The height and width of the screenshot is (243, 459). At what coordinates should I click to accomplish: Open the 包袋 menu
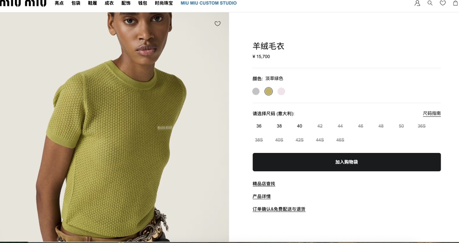coord(76,3)
